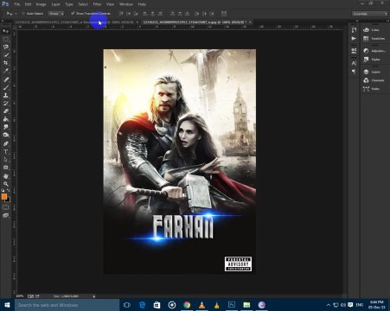Open the Swatches panel
390x311 pixels.
[x=374, y=39]
